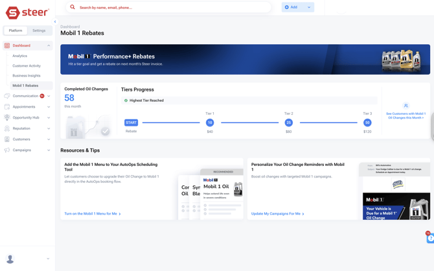434x271 pixels.
Task: Click the Campaigns megaphone icon
Action: point(7,150)
